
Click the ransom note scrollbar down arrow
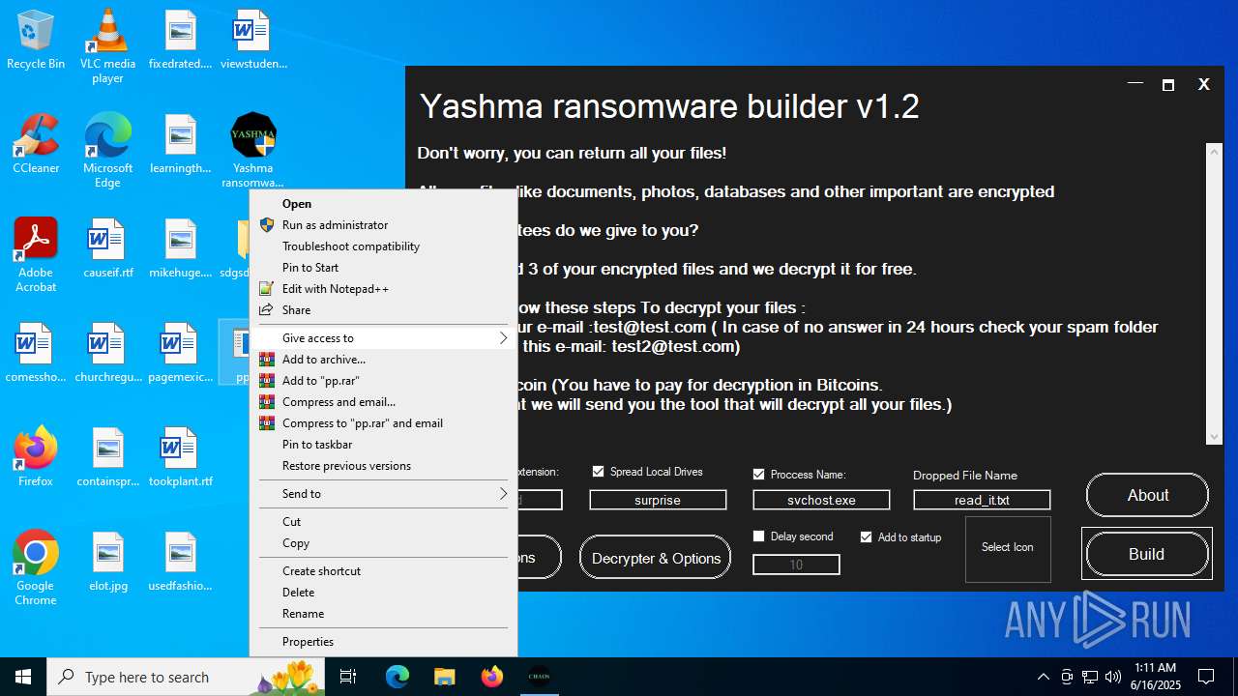1215,437
